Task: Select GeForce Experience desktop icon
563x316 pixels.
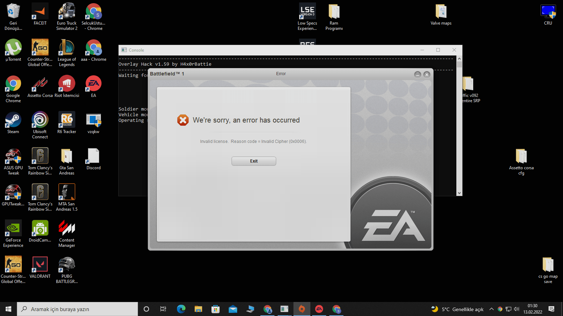Action: click(x=13, y=233)
